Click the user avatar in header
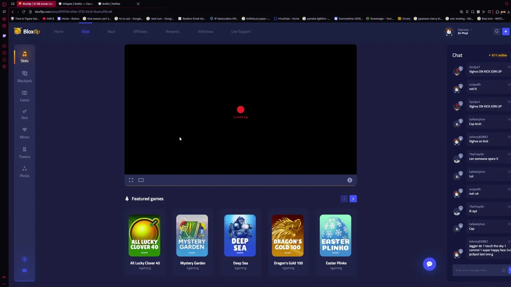 [449, 31]
